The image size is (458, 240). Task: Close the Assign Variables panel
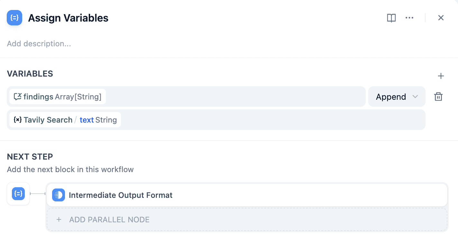pyautogui.click(x=441, y=18)
